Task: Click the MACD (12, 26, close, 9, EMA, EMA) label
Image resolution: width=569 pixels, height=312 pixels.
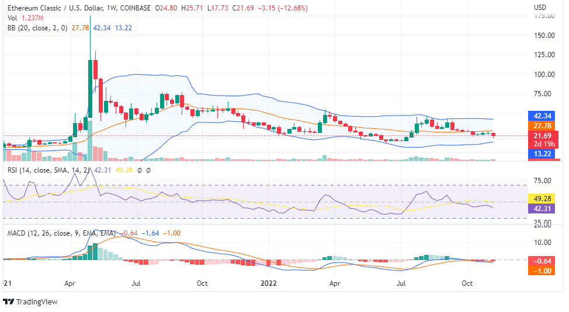Action: coord(61,233)
